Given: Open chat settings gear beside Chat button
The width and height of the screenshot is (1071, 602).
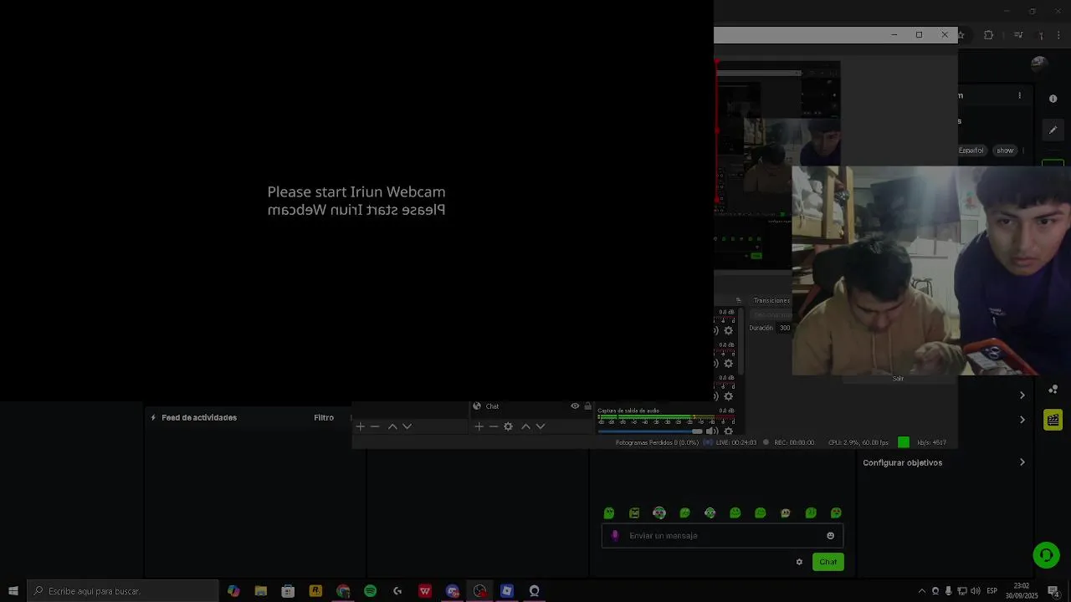Looking at the screenshot, I should click(799, 562).
